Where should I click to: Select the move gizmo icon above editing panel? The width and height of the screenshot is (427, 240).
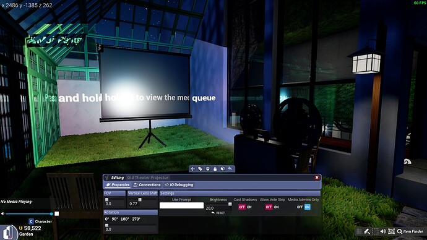pos(192,169)
